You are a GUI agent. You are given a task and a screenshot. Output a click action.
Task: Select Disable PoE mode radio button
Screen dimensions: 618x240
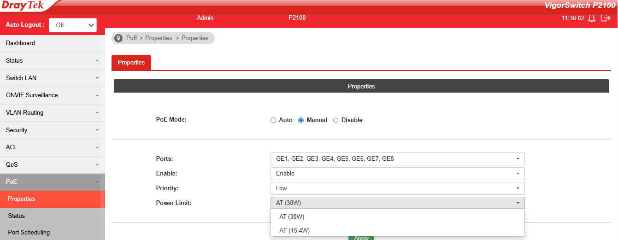click(x=335, y=120)
